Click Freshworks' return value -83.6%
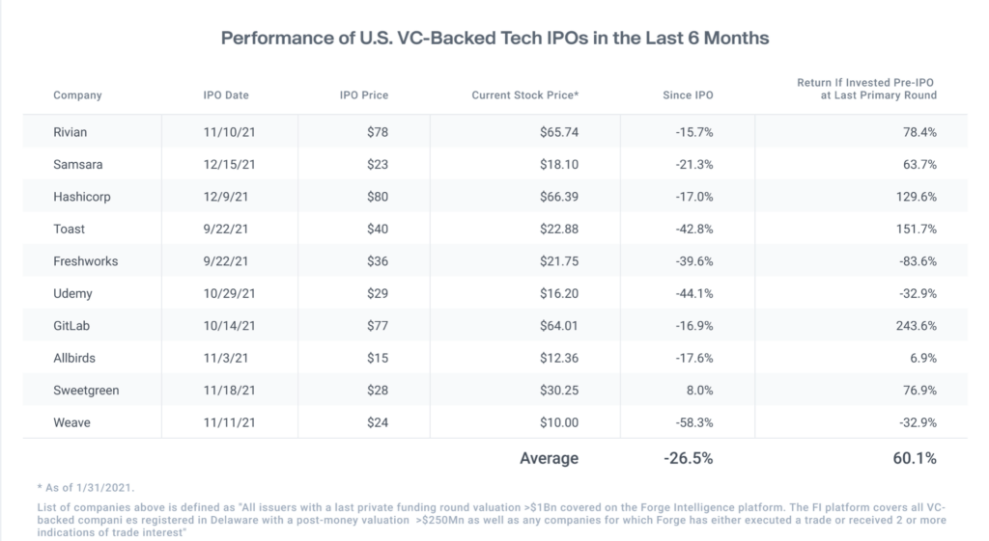The width and height of the screenshot is (989, 541). 918,261
